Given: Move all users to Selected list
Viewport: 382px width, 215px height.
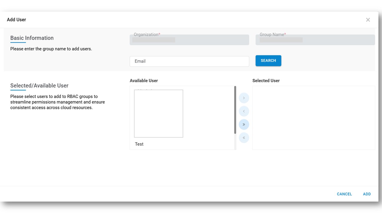Looking at the screenshot, I should [244, 125].
